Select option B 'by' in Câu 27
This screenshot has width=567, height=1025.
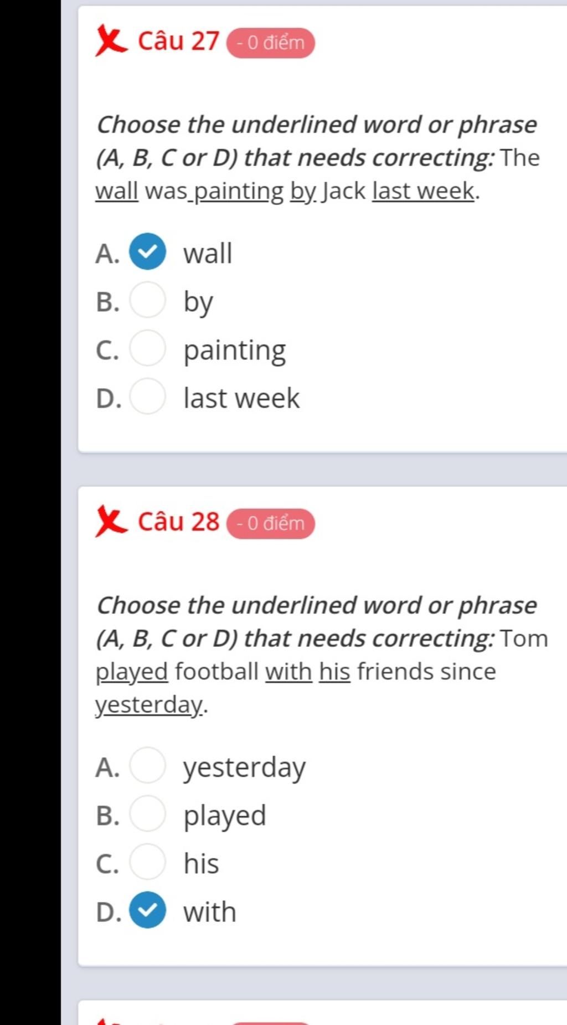pyautogui.click(x=147, y=300)
